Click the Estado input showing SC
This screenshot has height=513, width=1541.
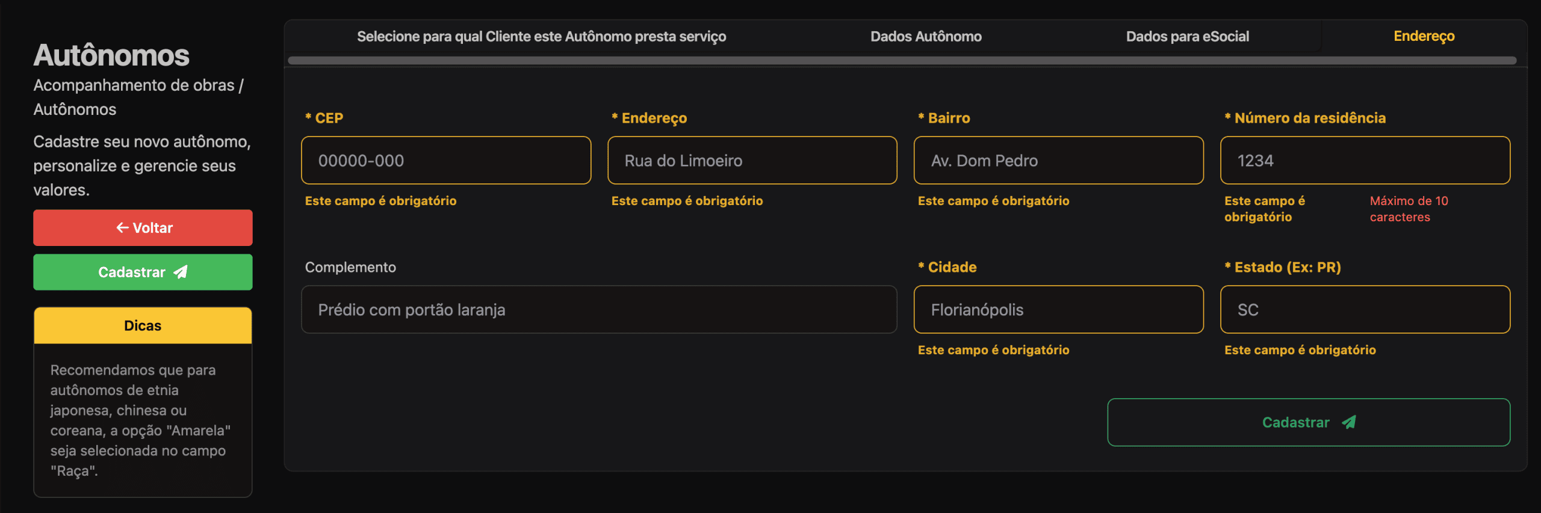click(1365, 310)
